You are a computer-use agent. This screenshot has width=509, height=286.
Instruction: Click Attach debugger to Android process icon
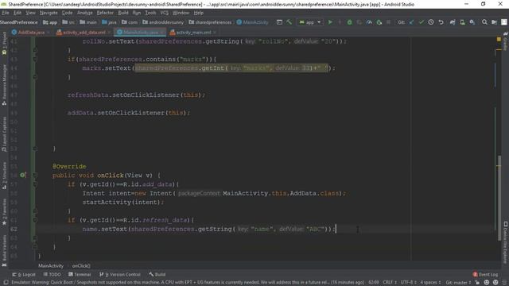pyautogui.click(x=379, y=22)
